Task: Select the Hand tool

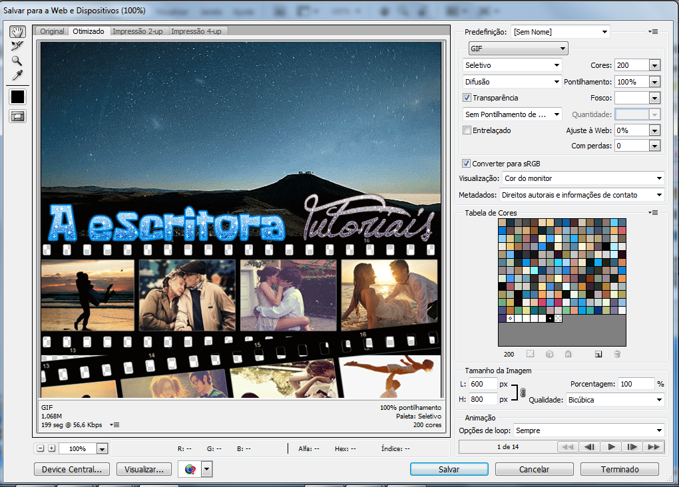Action: (x=17, y=31)
